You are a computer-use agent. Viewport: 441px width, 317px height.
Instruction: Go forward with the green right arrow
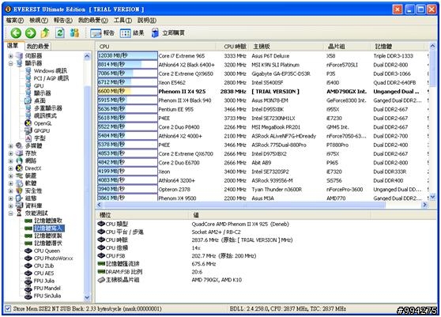pos(30,33)
